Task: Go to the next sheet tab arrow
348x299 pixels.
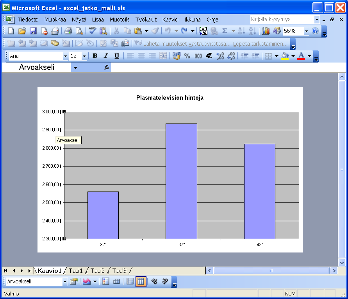Action: [x=21, y=270]
